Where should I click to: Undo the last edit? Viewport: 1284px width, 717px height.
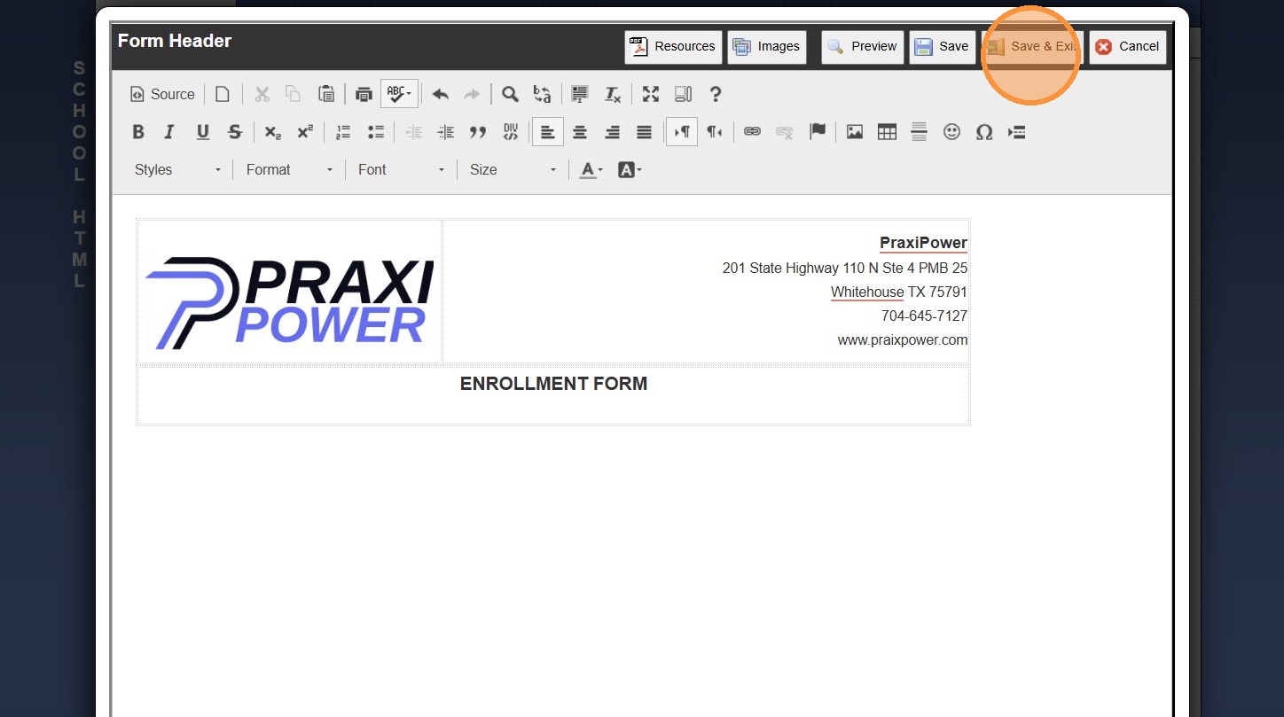point(441,94)
